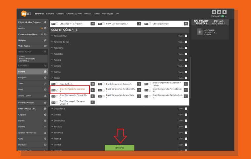This screenshot has width=251, height=159.
Task: Check Brasil Campeonato Carioca A checkbox
Action: [x=103, y=84]
